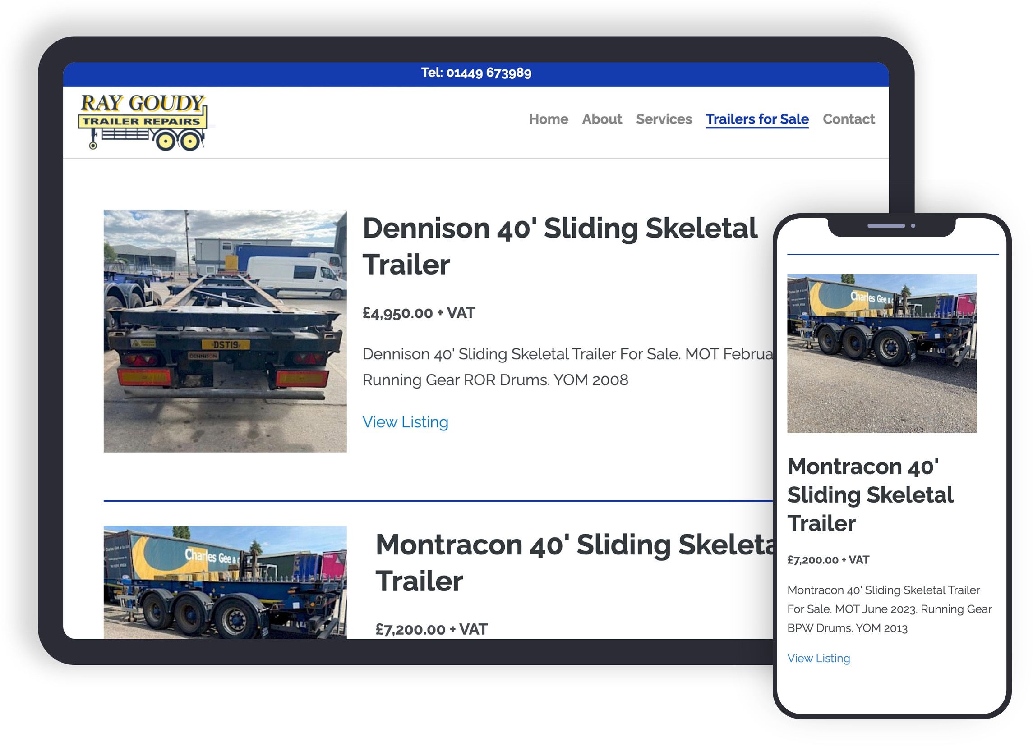
Task: Select the Trailers for Sale nav link
Action: [x=756, y=119]
